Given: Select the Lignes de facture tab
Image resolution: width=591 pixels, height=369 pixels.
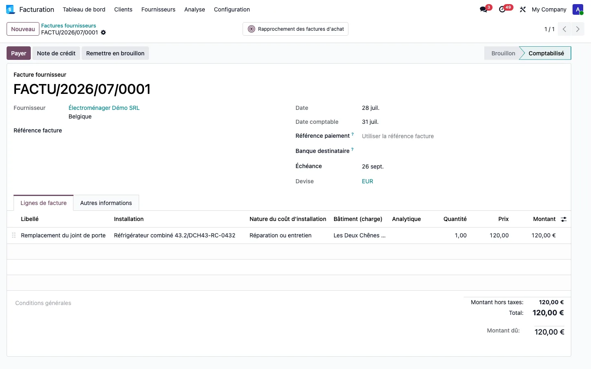Looking at the screenshot, I should [44, 203].
